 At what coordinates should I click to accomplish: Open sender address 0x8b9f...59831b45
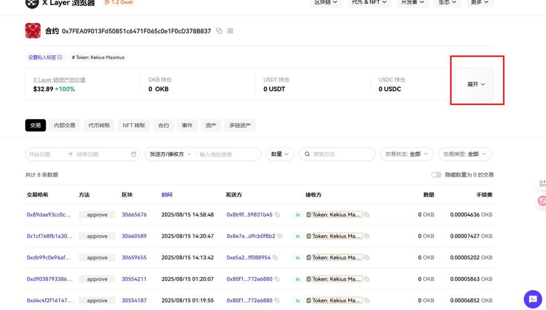click(x=249, y=215)
